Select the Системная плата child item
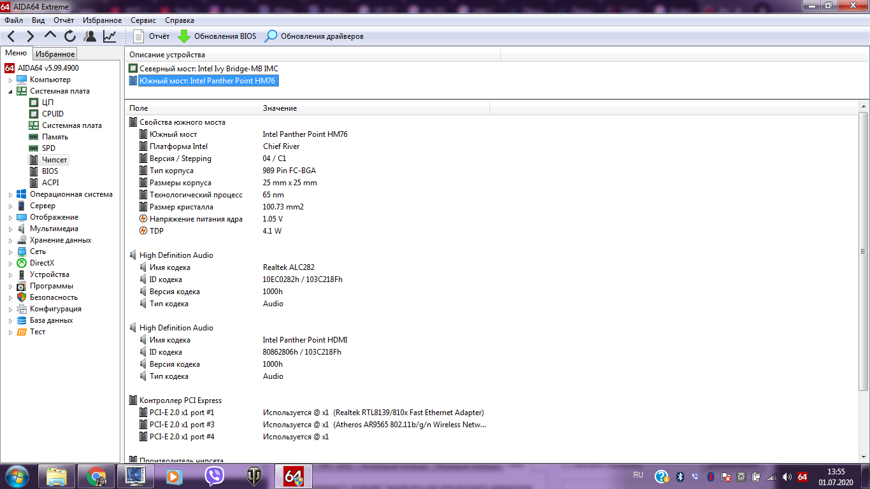The width and height of the screenshot is (870, 489). click(72, 125)
